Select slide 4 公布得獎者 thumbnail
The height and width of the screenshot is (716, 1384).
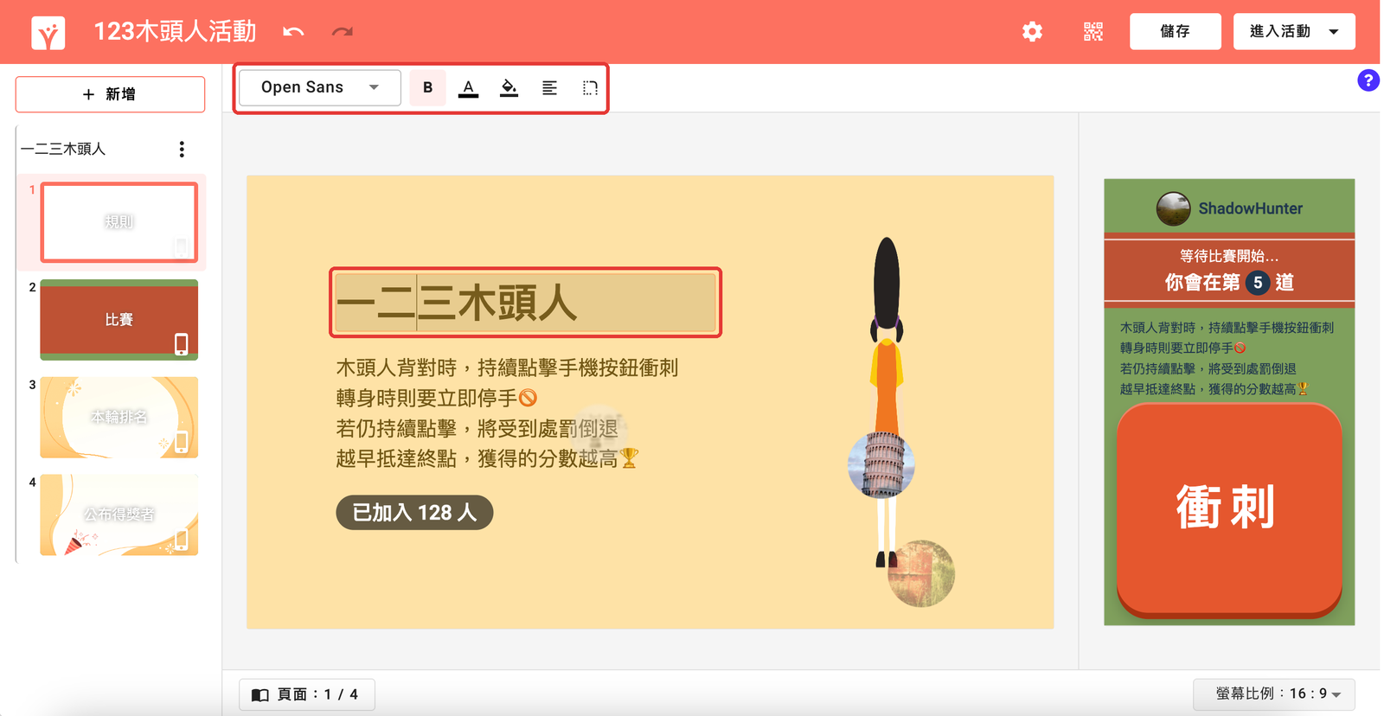119,515
